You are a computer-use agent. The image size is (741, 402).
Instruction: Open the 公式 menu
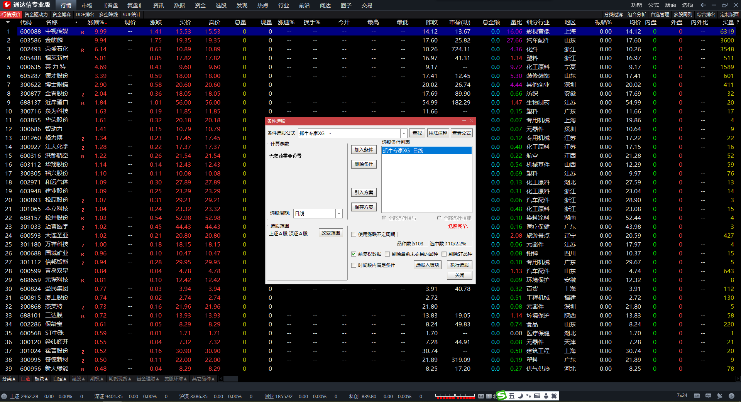pyautogui.click(x=653, y=5)
